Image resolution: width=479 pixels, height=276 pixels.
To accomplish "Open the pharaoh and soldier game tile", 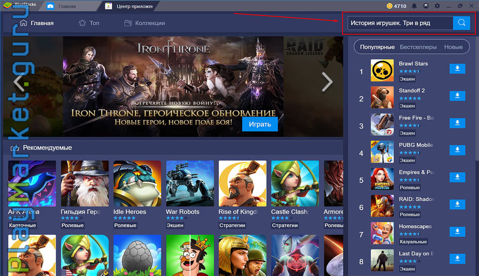I will 242,255.
